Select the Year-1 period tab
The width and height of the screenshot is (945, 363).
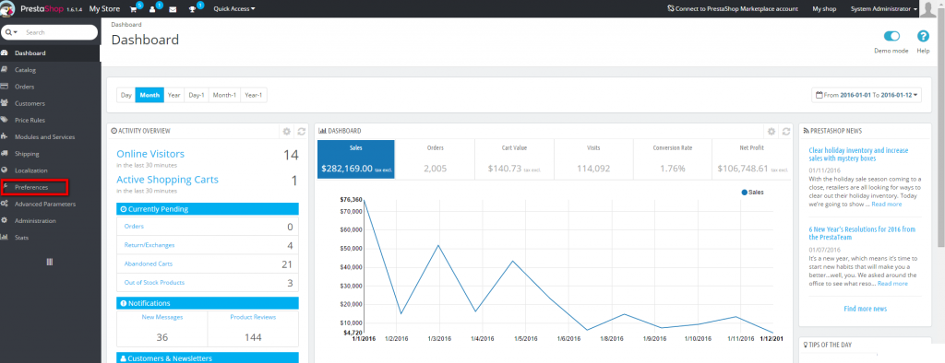coord(254,95)
